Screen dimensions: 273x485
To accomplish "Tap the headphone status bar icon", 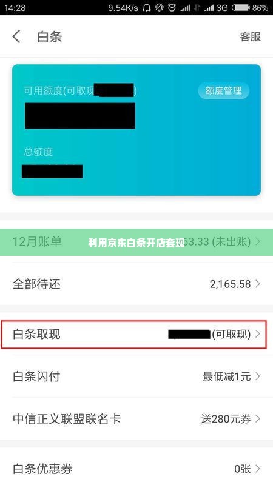I will (146, 7).
